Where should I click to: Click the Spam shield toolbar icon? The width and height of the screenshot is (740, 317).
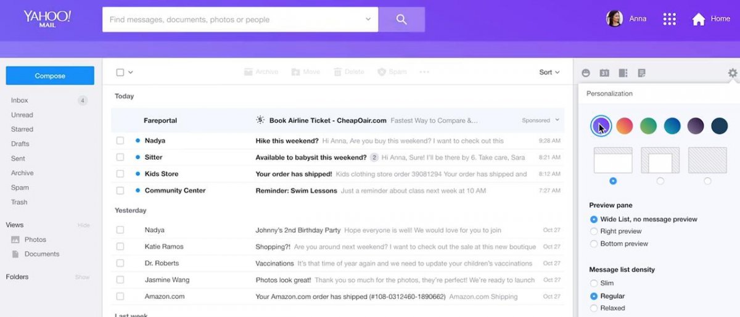tap(382, 72)
